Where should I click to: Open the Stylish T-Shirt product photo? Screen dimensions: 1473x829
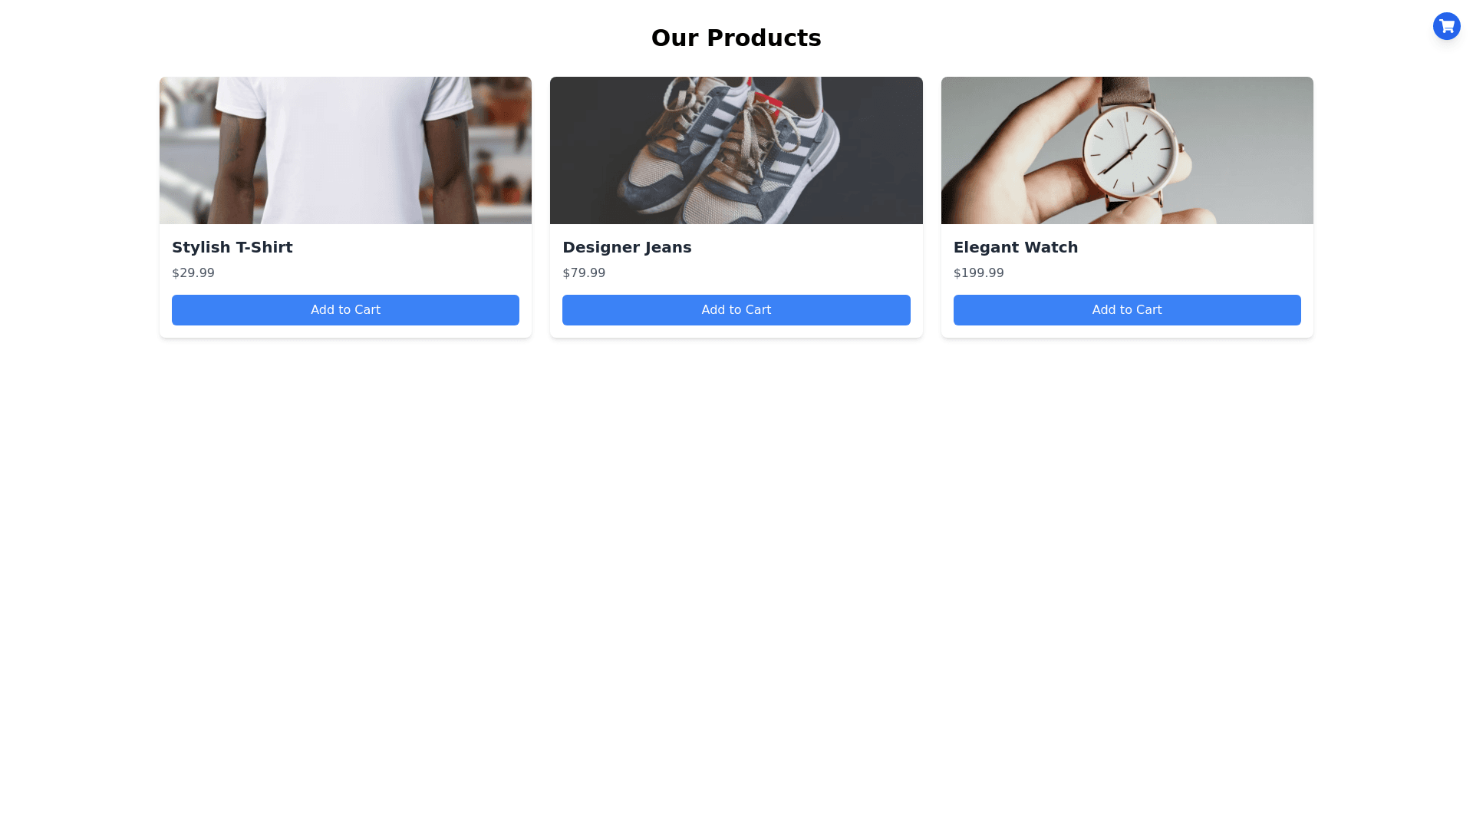pos(345,150)
